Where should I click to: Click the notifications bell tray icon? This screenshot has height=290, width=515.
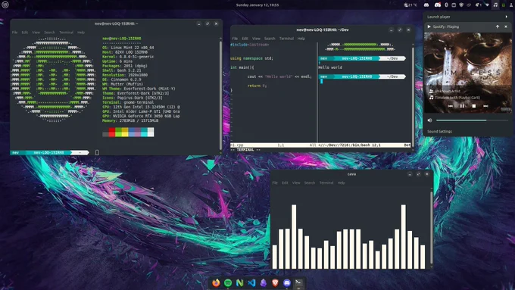click(x=478, y=5)
